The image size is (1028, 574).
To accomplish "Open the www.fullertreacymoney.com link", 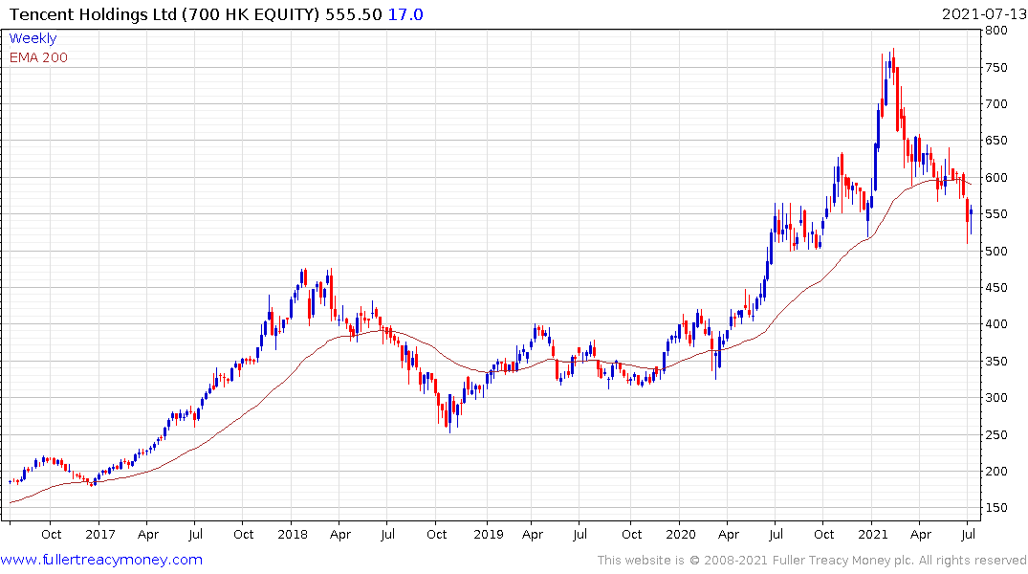I will 101,560.
